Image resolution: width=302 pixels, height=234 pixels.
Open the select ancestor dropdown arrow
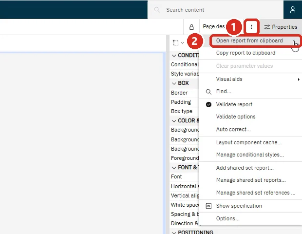(183, 42)
